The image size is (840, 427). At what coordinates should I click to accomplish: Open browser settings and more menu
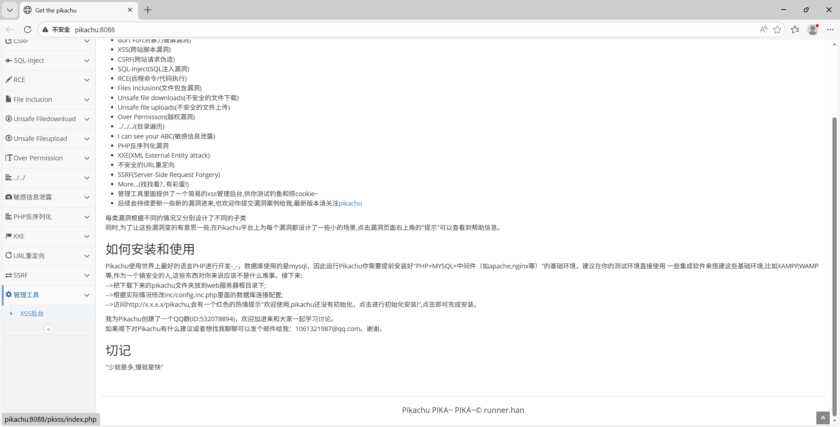pyautogui.click(x=830, y=30)
